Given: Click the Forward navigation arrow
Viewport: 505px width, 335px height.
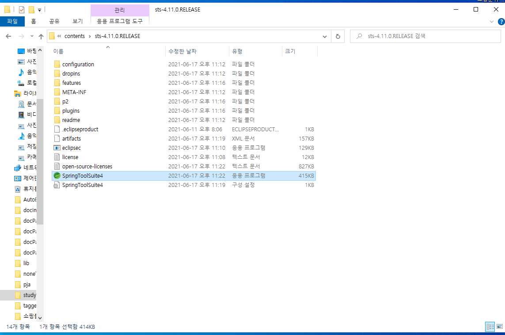Looking at the screenshot, I should click(x=21, y=36).
